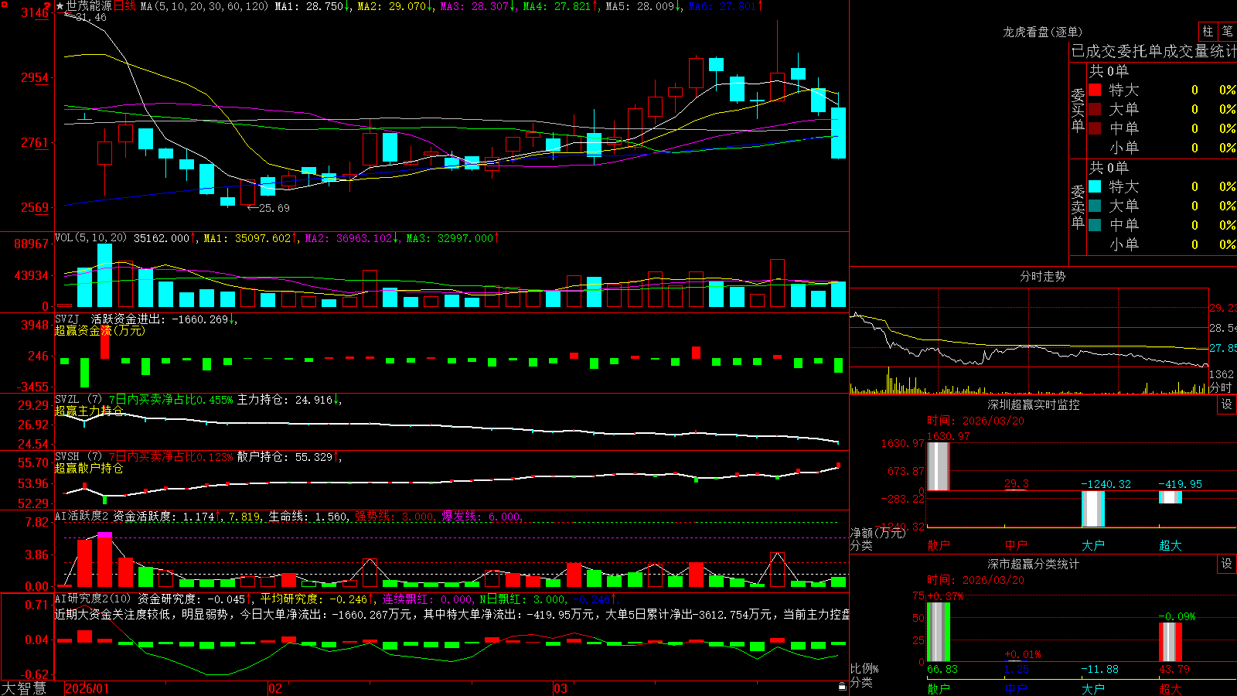Click the cyan 特大 sell-order swatch
This screenshot has height=696, width=1237.
click(1095, 186)
